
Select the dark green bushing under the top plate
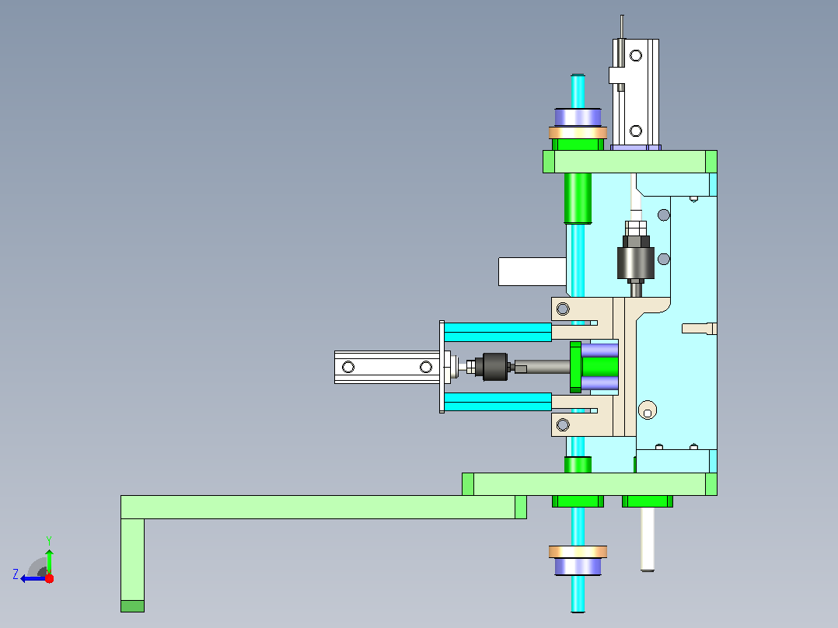point(578,198)
